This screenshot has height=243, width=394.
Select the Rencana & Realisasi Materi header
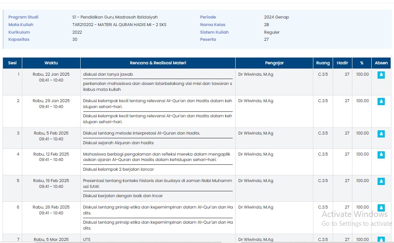coord(158,63)
